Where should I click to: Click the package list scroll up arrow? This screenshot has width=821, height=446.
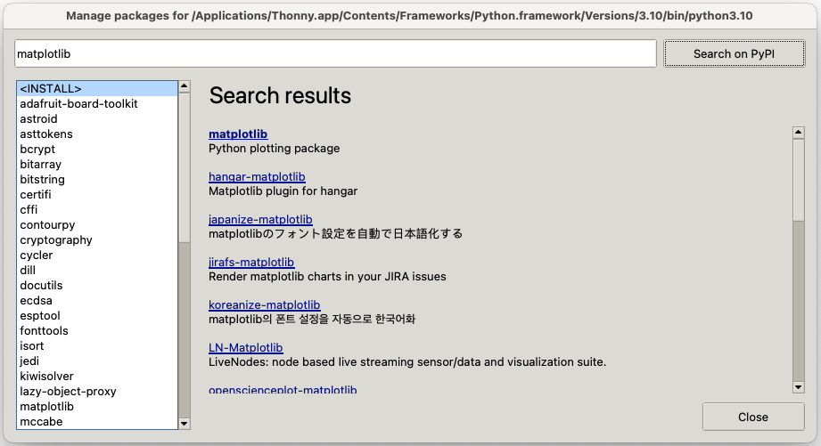click(x=185, y=86)
